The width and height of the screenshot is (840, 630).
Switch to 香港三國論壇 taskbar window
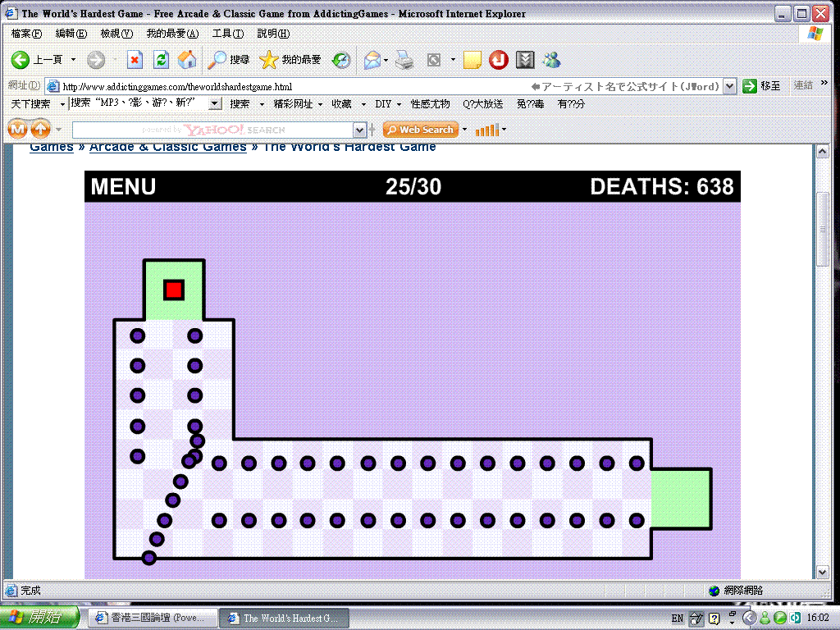[152, 618]
